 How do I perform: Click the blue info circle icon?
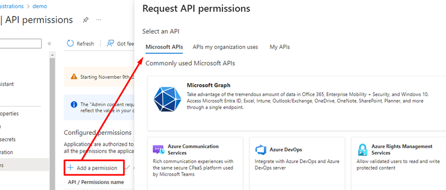(74, 104)
